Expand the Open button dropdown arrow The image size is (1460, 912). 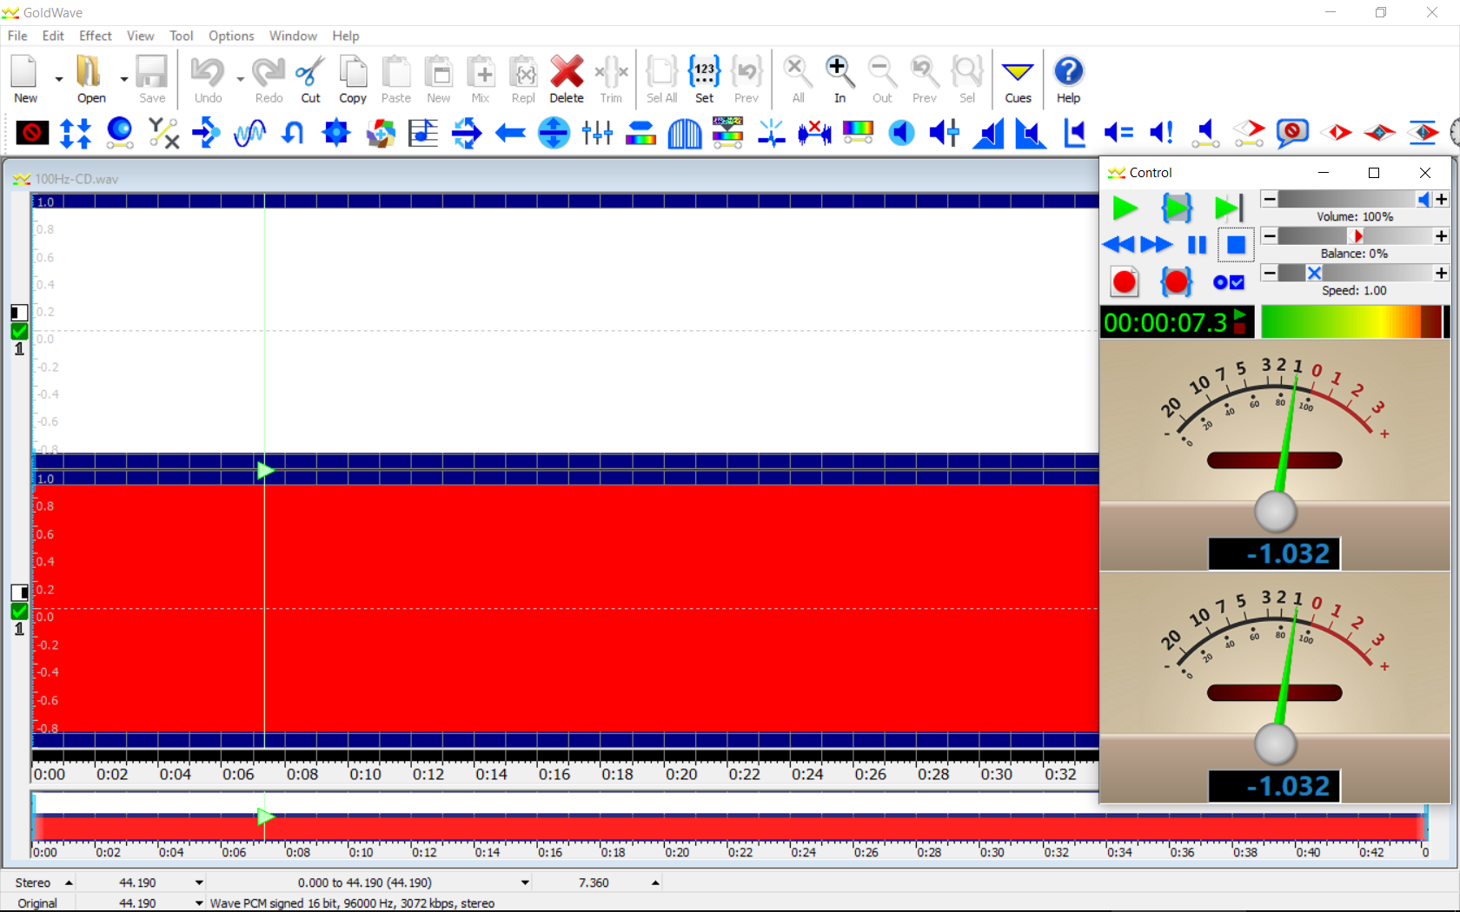click(124, 79)
